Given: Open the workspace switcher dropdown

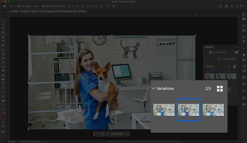Looking at the screenshot, I should [243, 6].
